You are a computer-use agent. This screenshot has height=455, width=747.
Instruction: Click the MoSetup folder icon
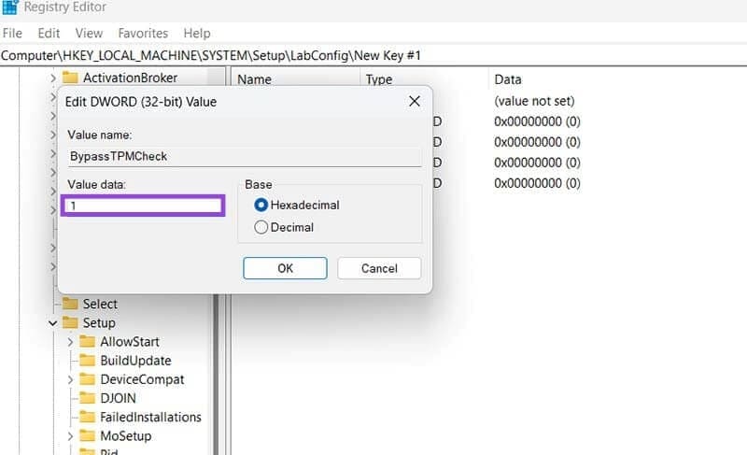(x=87, y=435)
